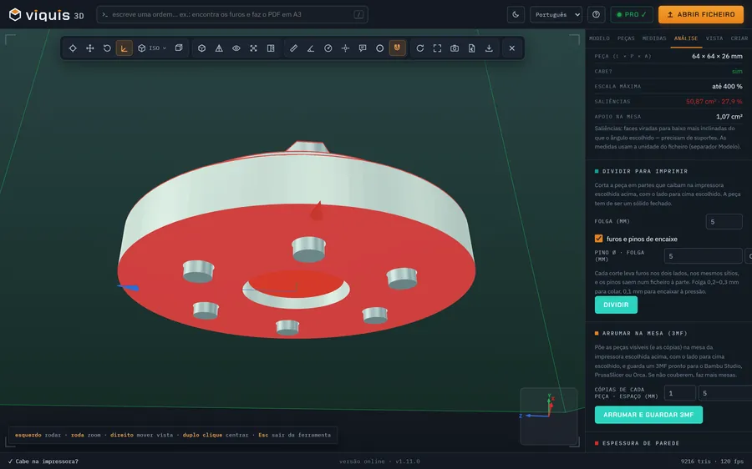Click the DIVIDIR button
The width and height of the screenshot is (752, 469).
616,305
